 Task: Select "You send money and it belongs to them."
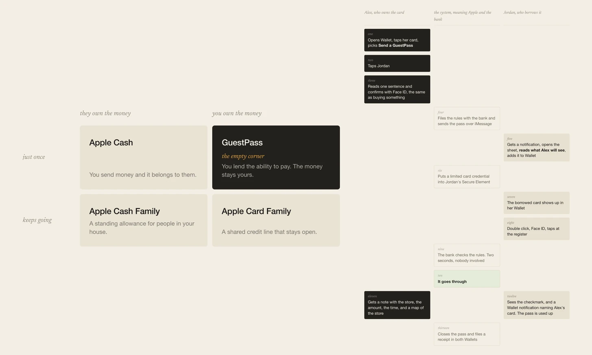tap(143, 175)
